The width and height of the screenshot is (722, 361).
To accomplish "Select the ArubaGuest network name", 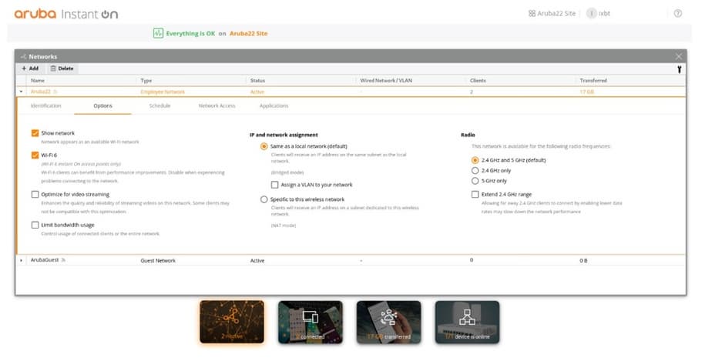I will click(45, 260).
